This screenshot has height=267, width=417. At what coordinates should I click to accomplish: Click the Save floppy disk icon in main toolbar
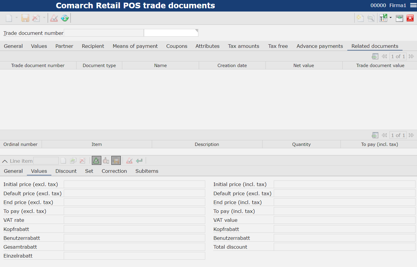click(x=25, y=18)
